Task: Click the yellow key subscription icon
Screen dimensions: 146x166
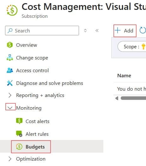Action: click(x=143, y=46)
